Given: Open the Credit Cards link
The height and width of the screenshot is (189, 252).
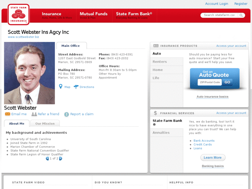Looking at the screenshot, I should [x=202, y=145].
